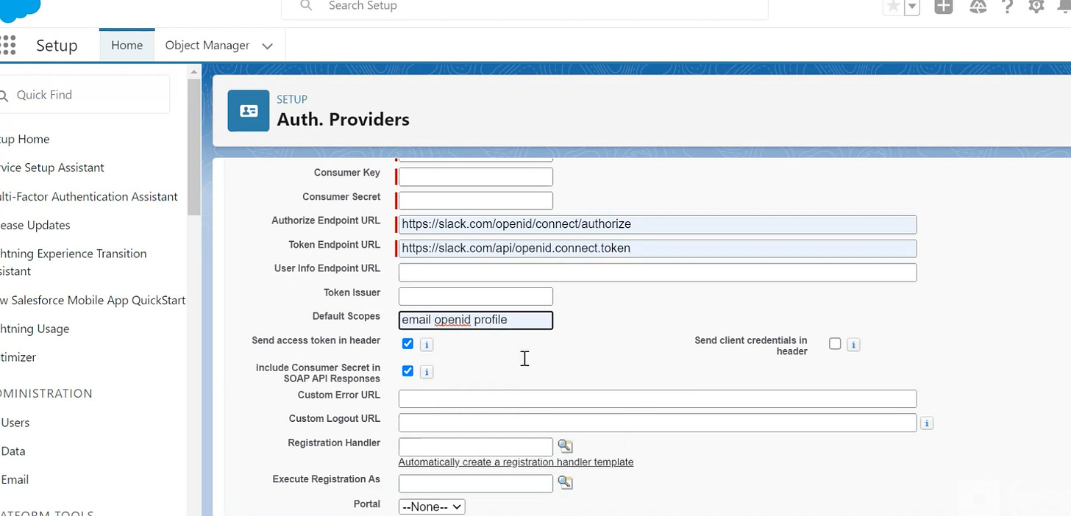
Task: Open Setup Home in sidebar
Action: 25,139
